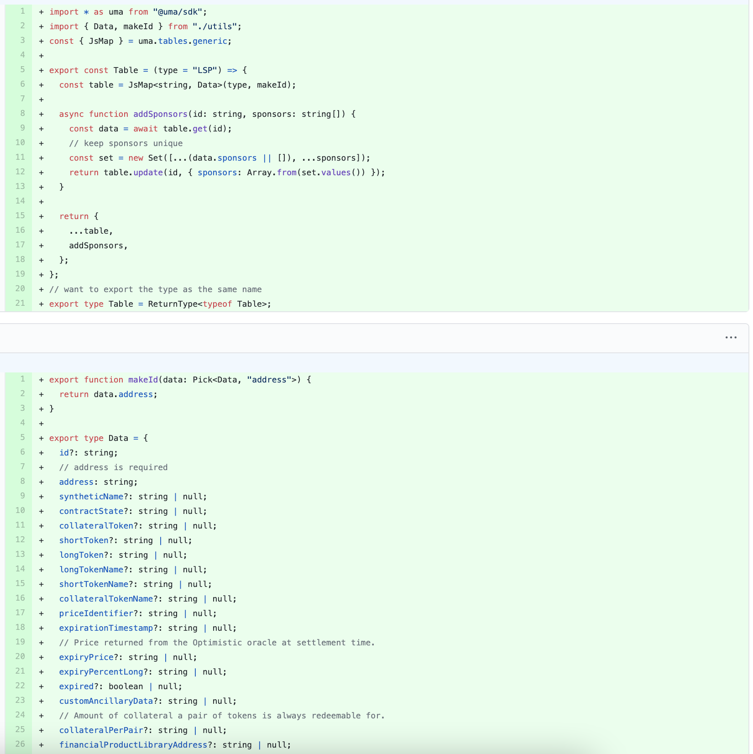Select the export type Table ReturnType line
This screenshot has height=754, width=753.
coord(160,304)
